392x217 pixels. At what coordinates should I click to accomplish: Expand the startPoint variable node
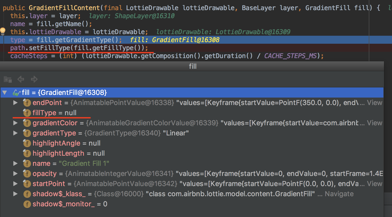tap(15, 184)
